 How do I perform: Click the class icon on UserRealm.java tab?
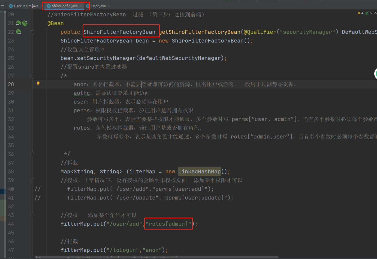click(11, 6)
